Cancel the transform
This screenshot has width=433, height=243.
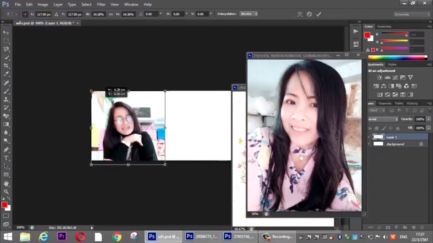tap(309, 14)
